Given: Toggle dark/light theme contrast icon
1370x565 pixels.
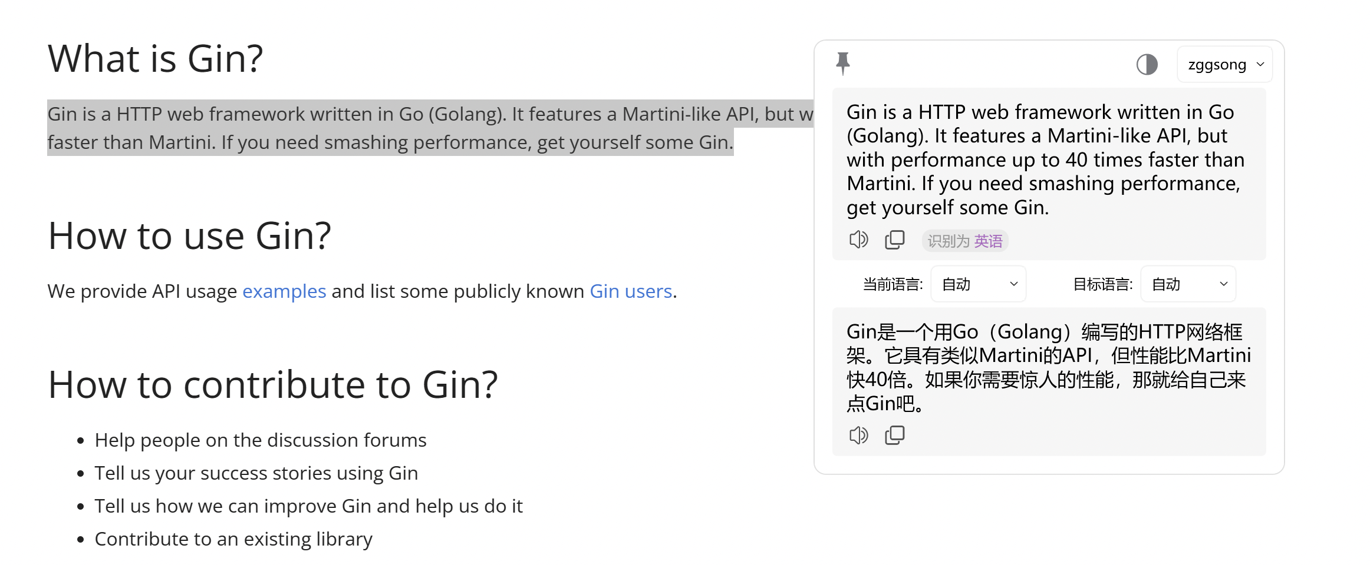Looking at the screenshot, I should click(1147, 64).
